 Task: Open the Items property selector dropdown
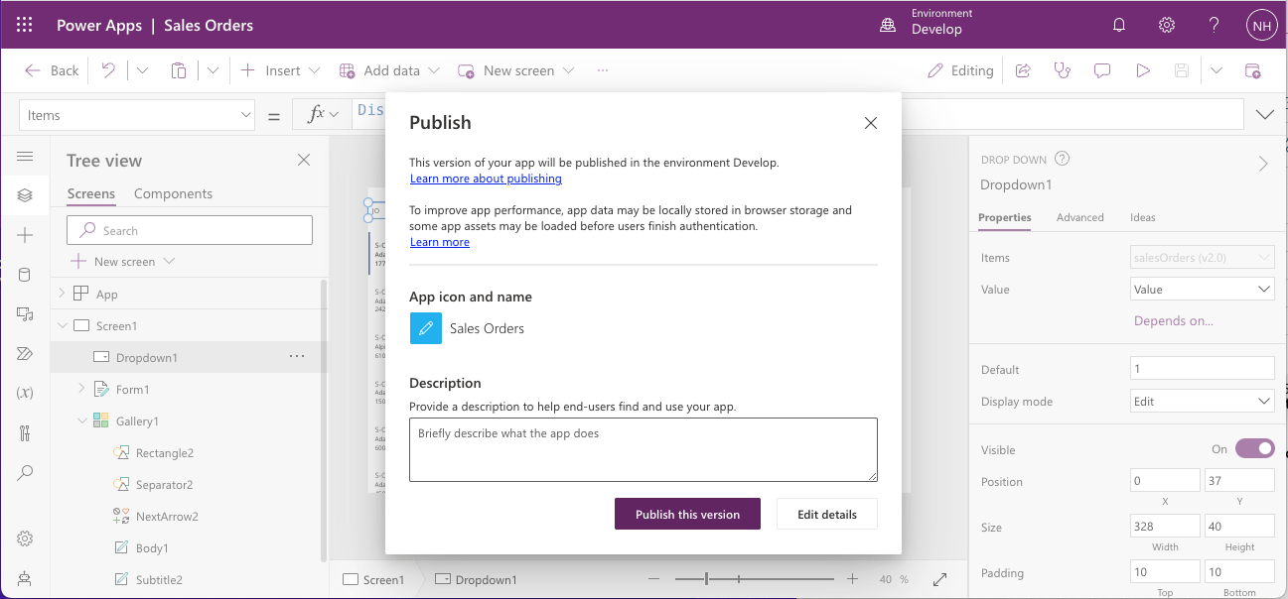click(x=137, y=115)
